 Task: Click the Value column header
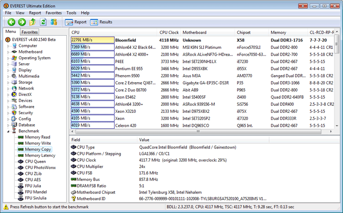(203, 140)
